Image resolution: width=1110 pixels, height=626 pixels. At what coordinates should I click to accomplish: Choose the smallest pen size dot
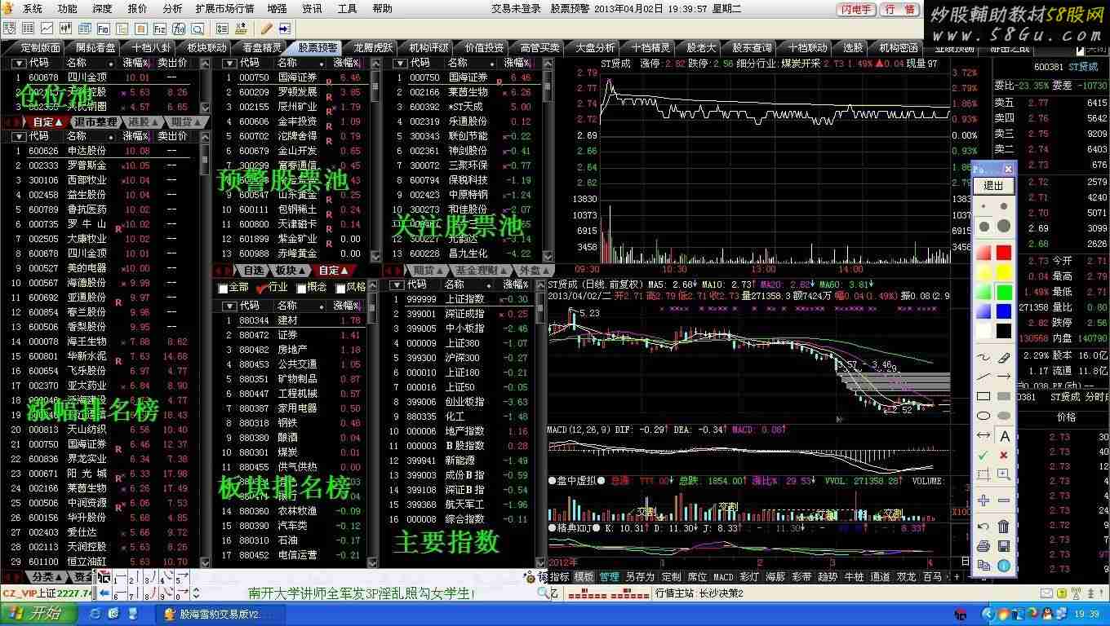[984, 207]
